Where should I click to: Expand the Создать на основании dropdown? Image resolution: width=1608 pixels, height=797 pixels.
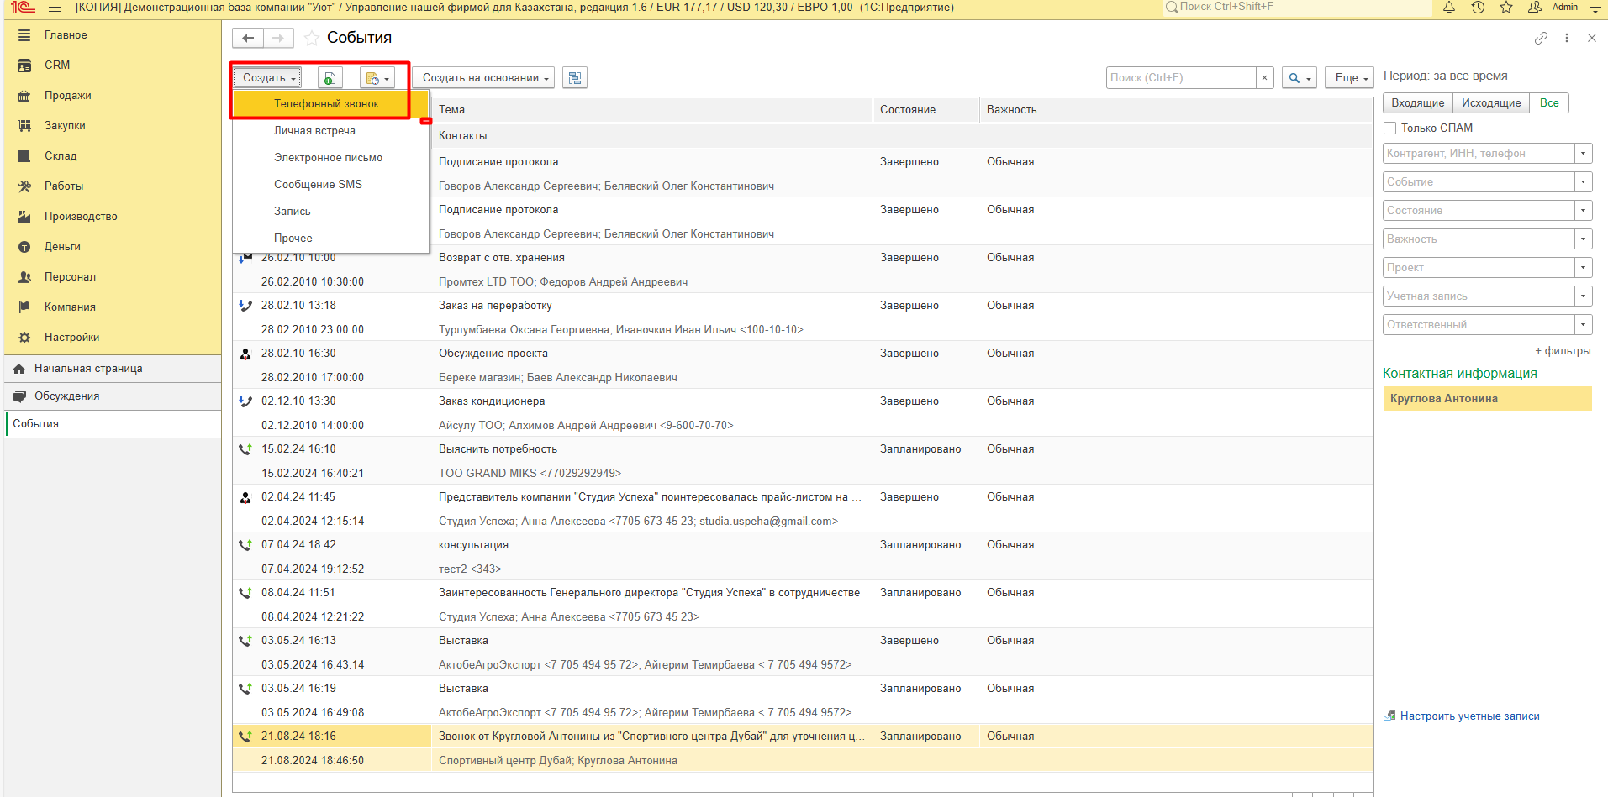coord(485,78)
